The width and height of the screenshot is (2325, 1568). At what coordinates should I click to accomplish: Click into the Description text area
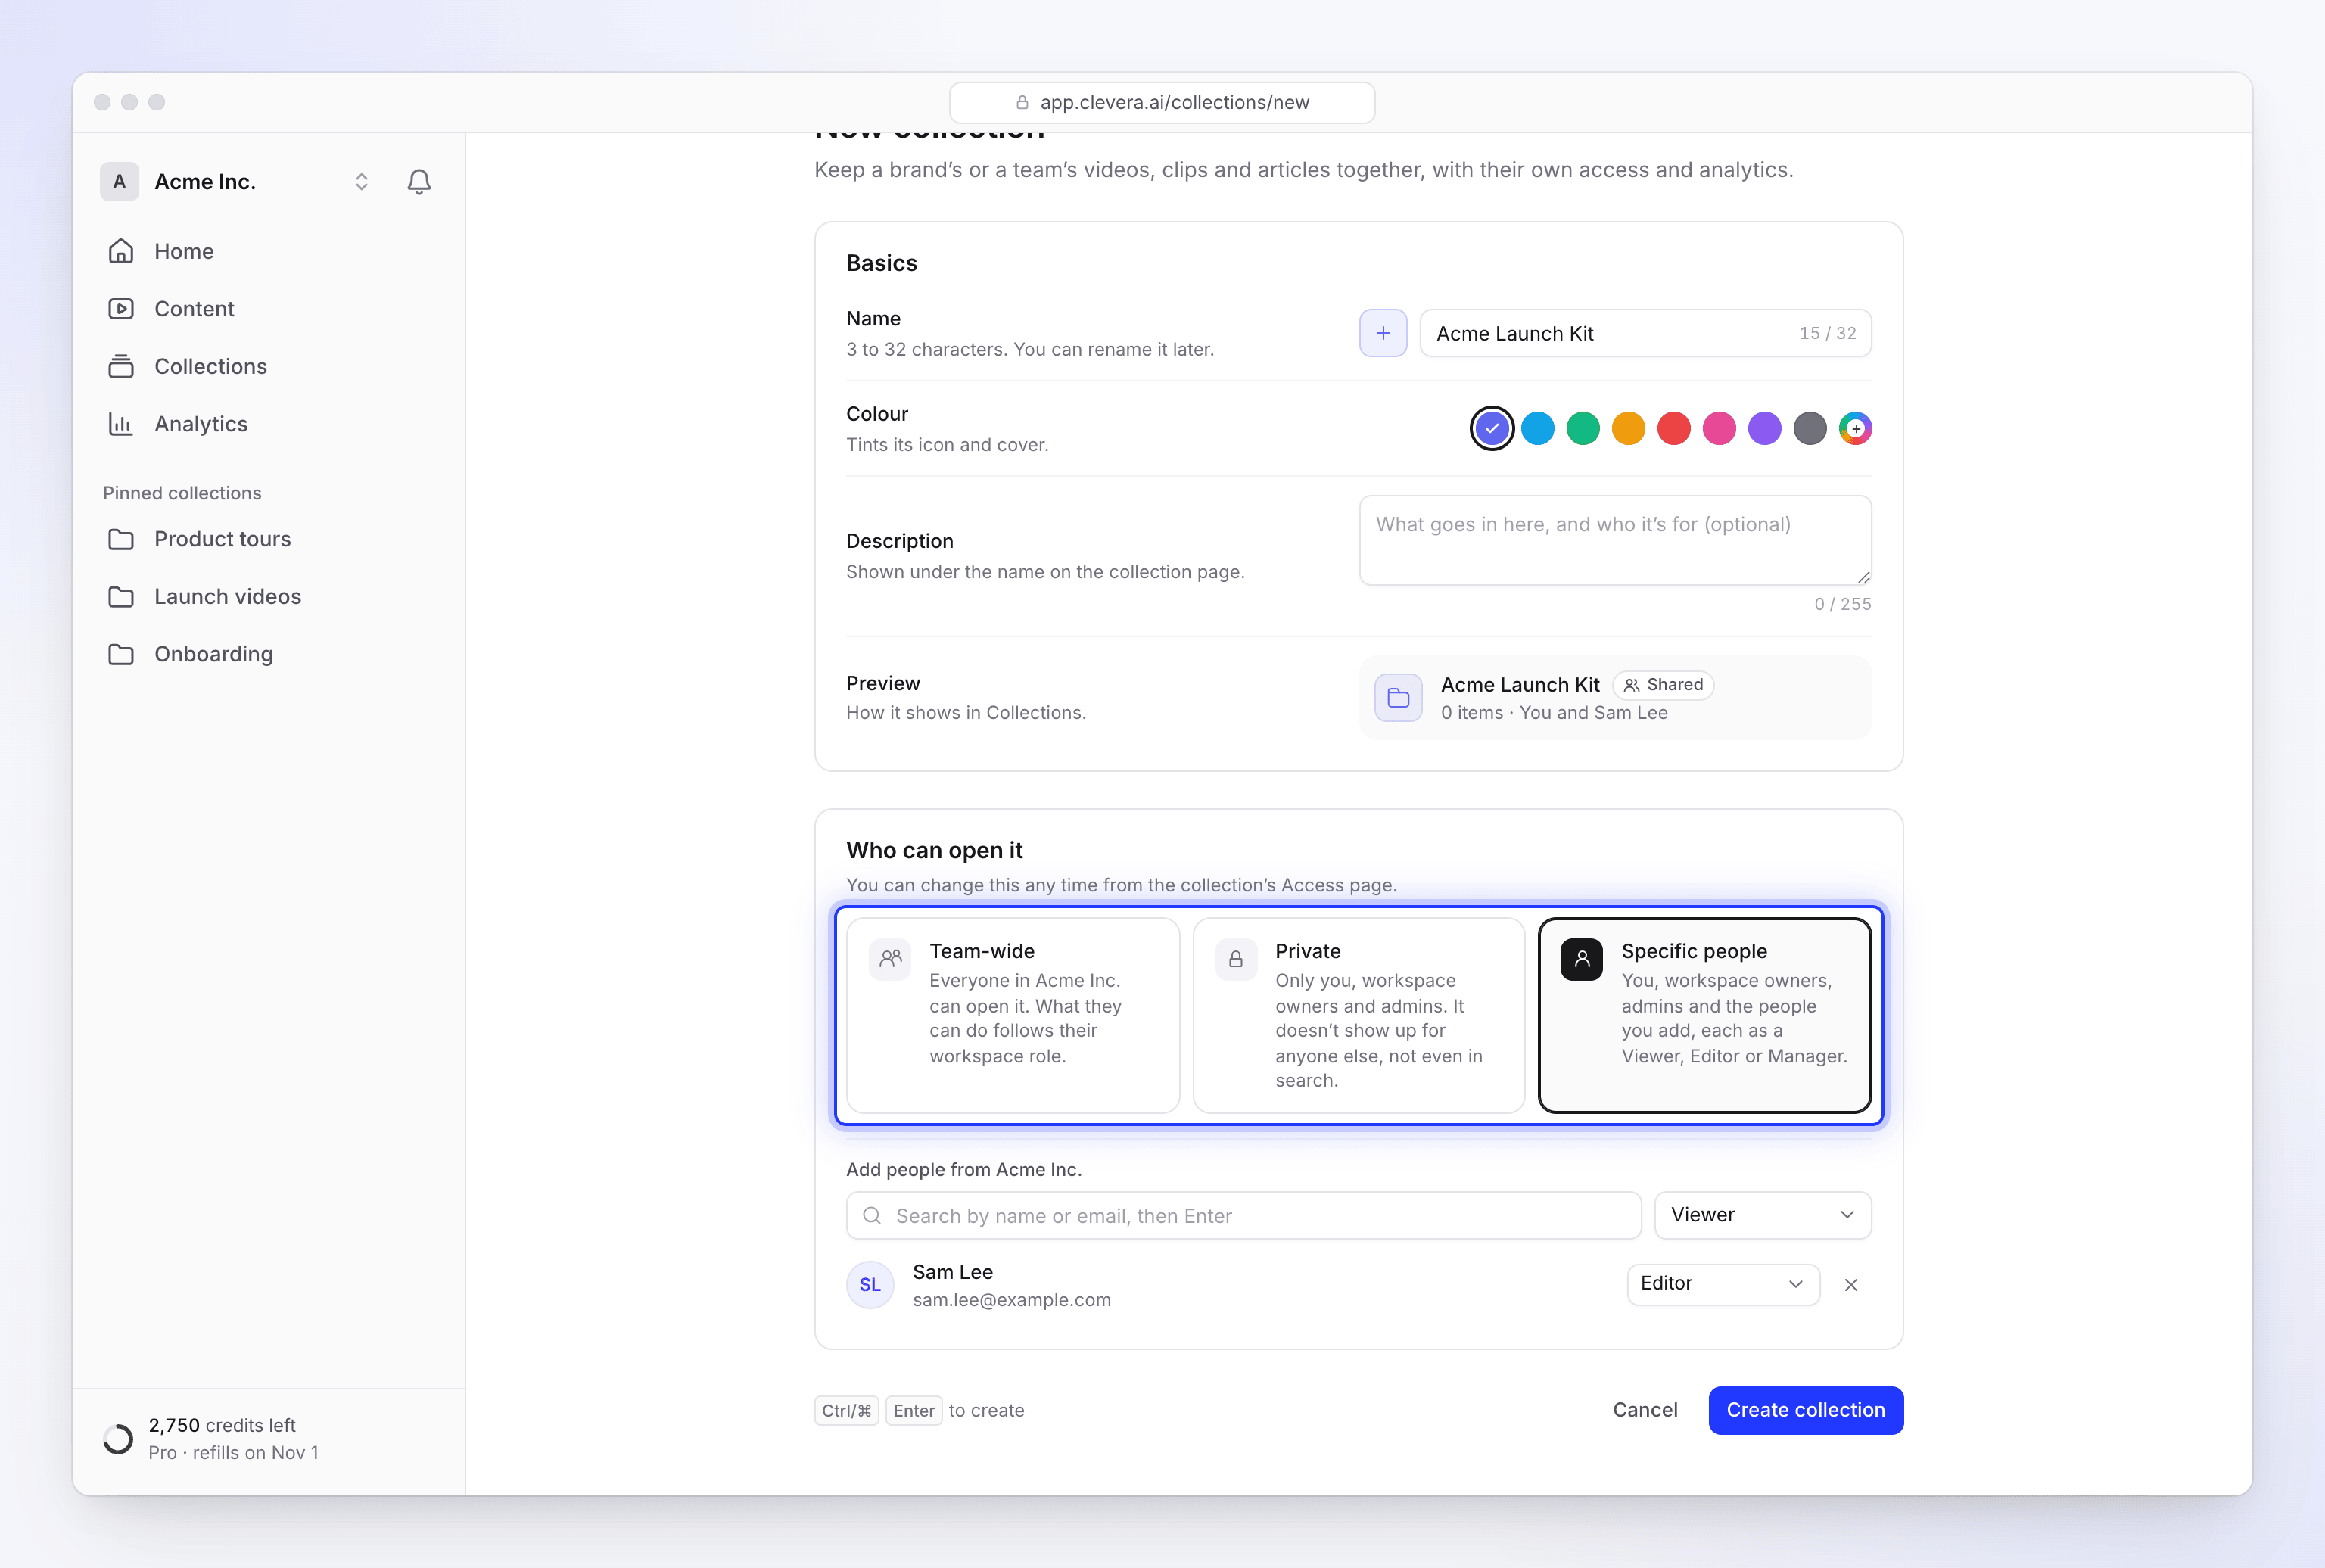(x=1615, y=540)
